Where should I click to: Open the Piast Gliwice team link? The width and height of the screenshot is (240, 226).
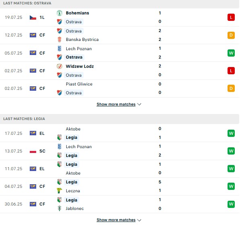coord(79,84)
